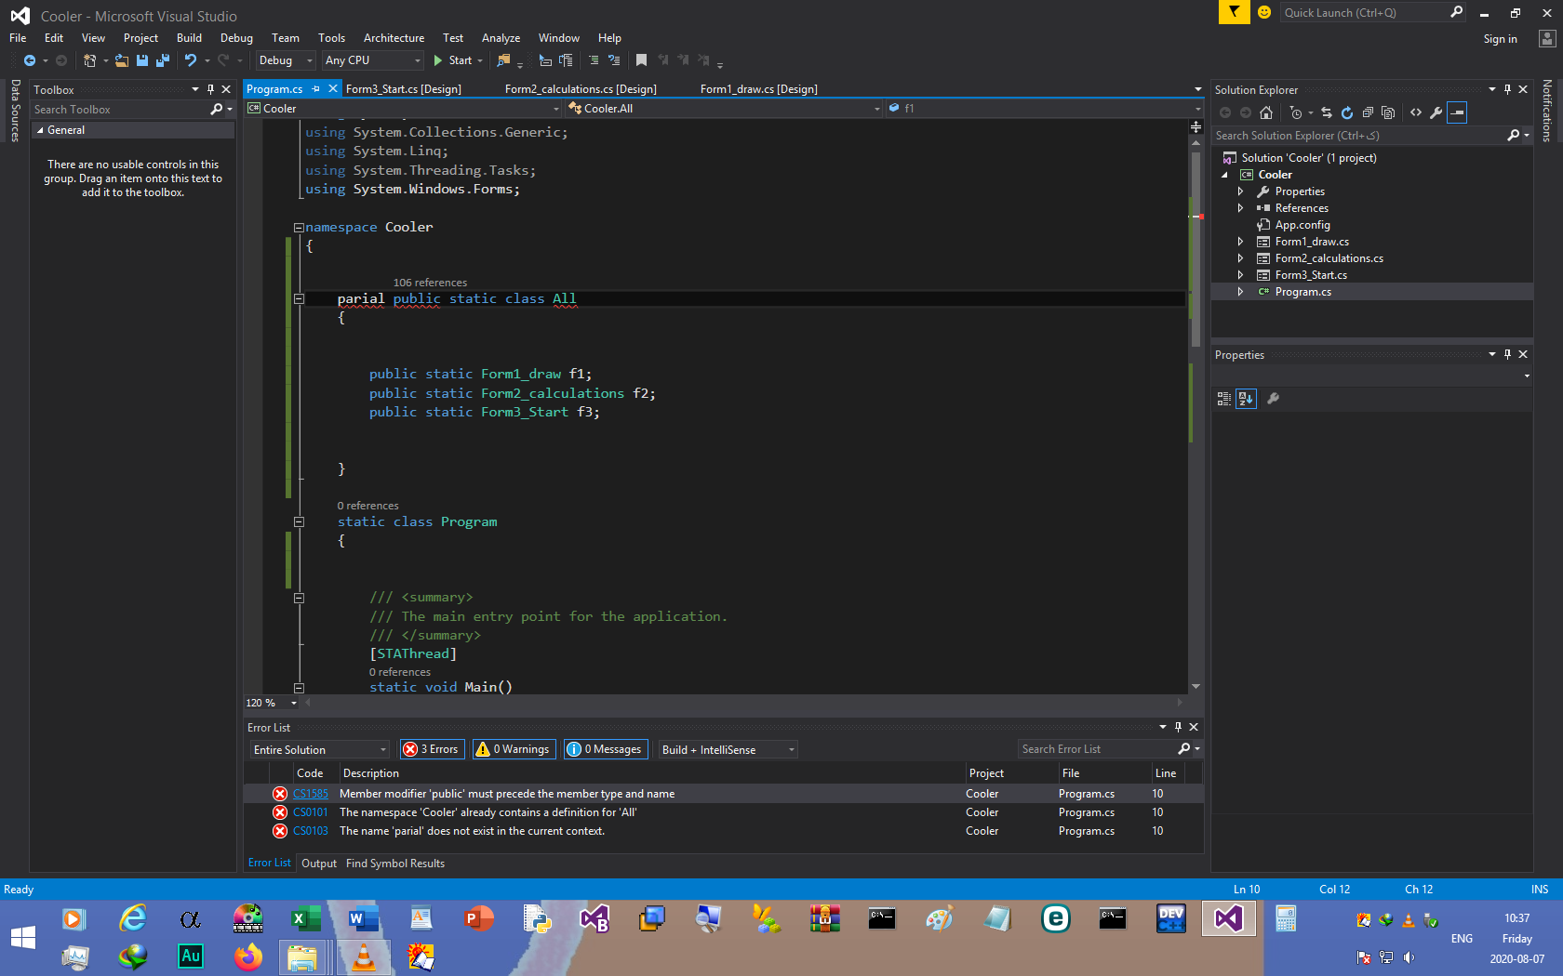Click the Comment out selected lines icon
The height and width of the screenshot is (976, 1563).
coord(594,60)
